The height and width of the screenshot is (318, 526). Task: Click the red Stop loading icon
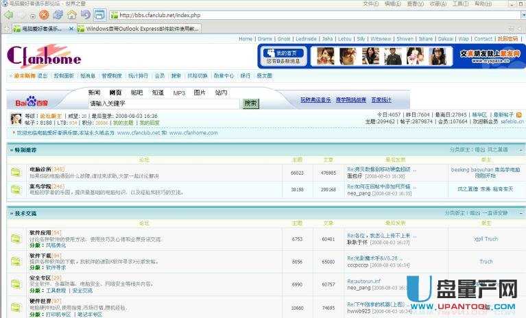click(x=44, y=14)
